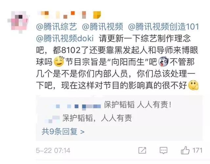Screen dimensions: 210x164
Task: Tap the second reply 保护韬韬，人人有责
Action: point(97,118)
